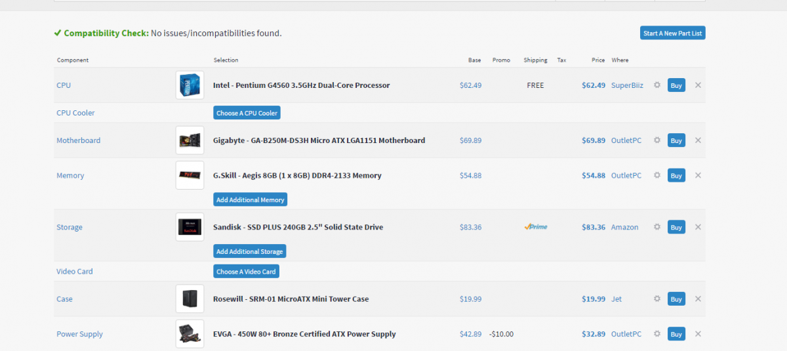Visit OutletPC link in Power Supply row
This screenshot has height=351, width=787.
point(626,334)
